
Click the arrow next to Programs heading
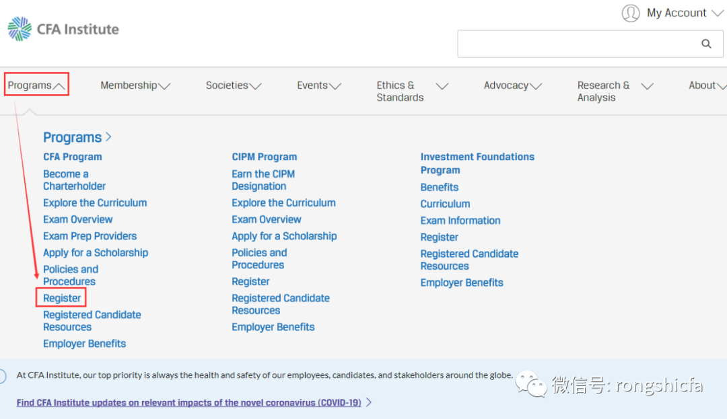(108, 137)
